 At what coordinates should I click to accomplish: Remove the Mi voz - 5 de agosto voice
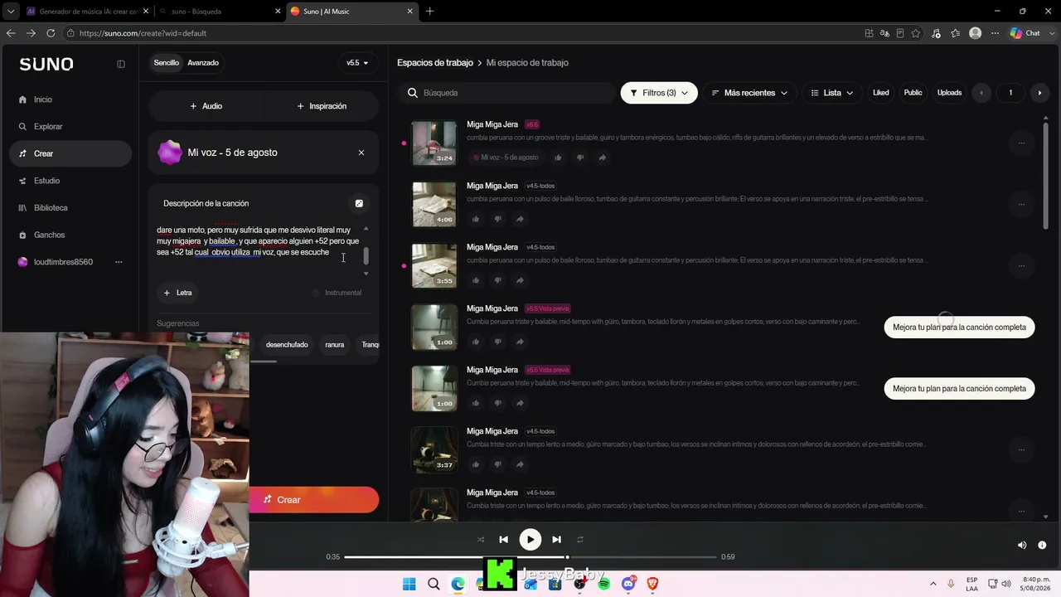[x=361, y=153]
